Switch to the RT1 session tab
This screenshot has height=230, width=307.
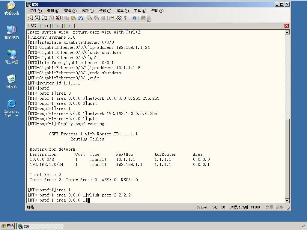[44, 26]
